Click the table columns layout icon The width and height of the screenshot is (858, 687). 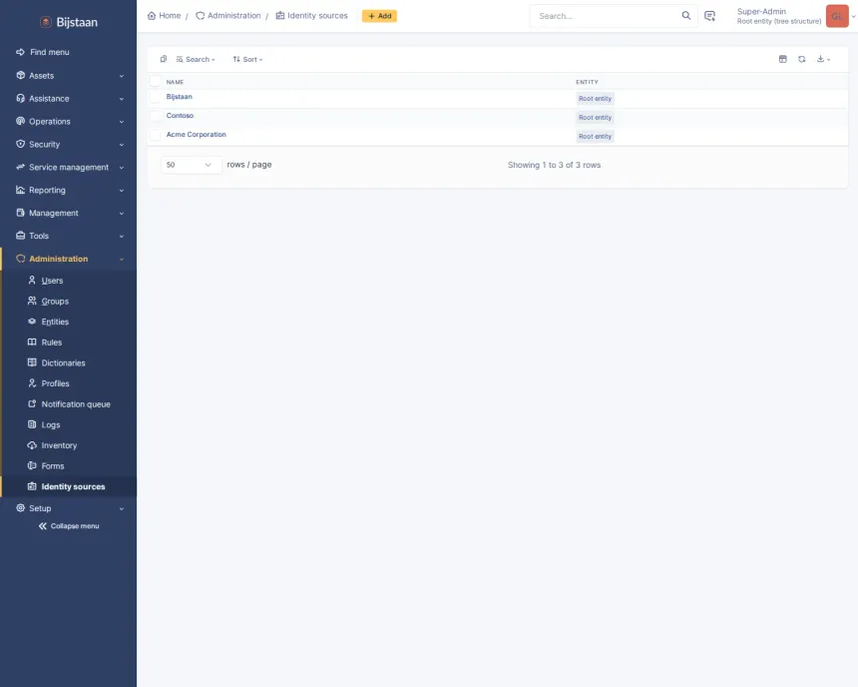click(x=783, y=59)
